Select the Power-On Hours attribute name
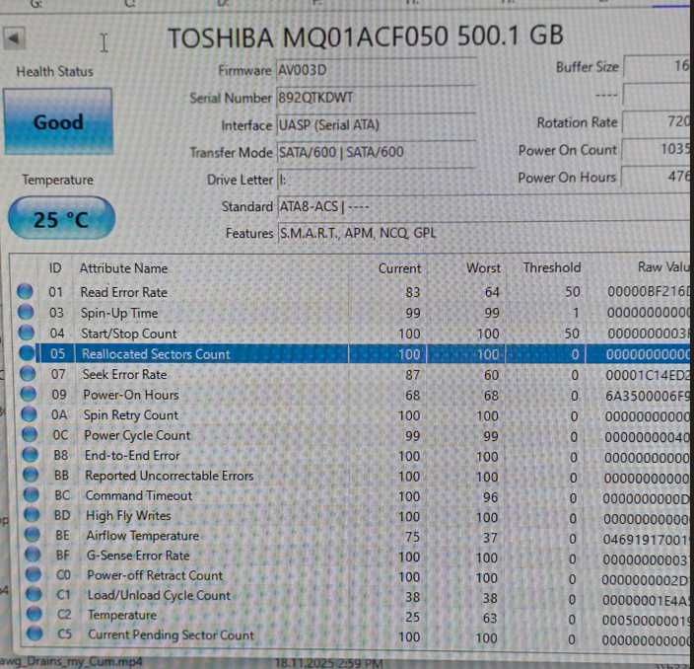The height and width of the screenshot is (669, 694). coord(131,395)
